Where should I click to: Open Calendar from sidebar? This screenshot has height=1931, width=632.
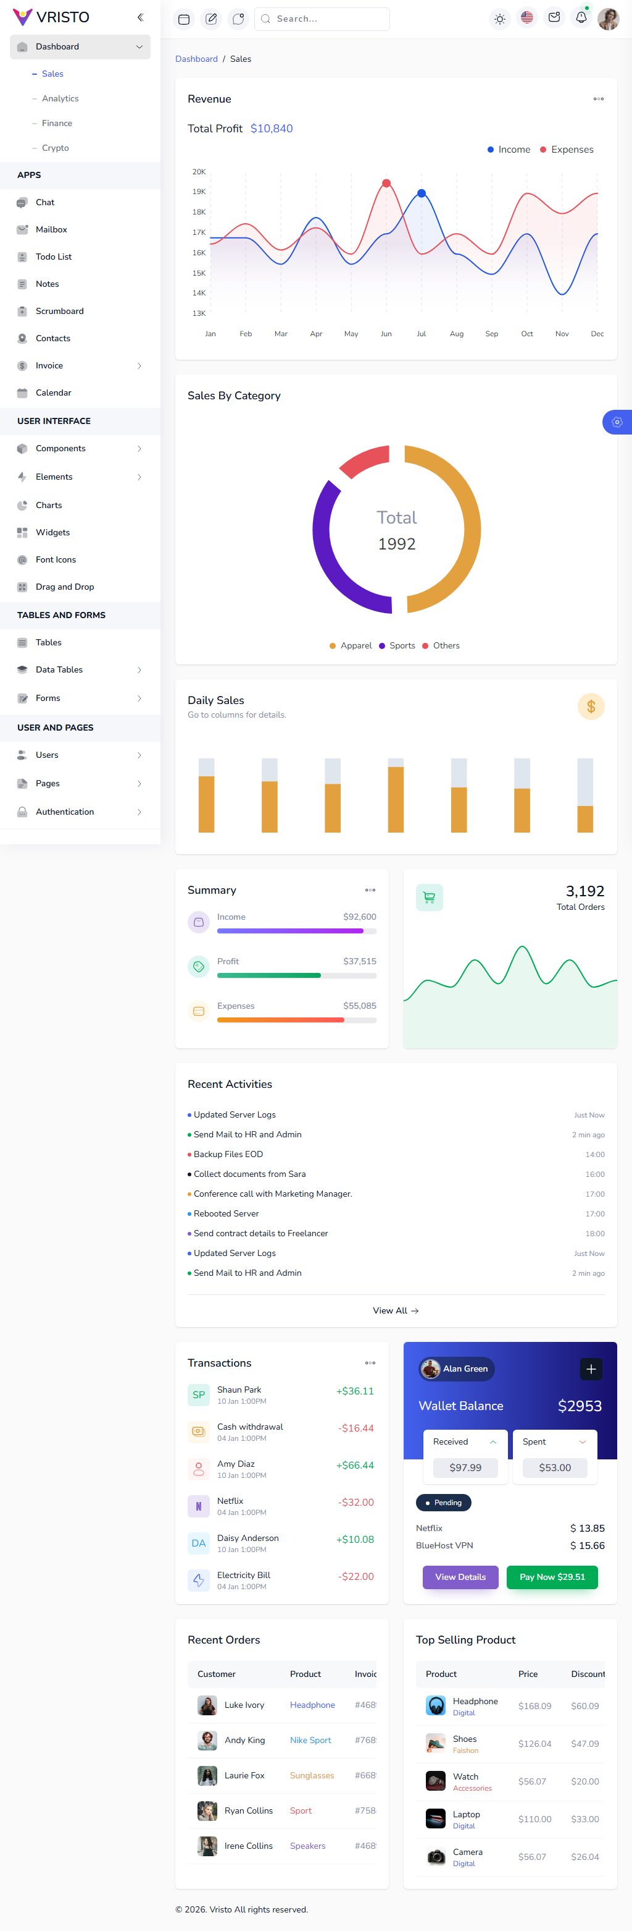pos(80,393)
